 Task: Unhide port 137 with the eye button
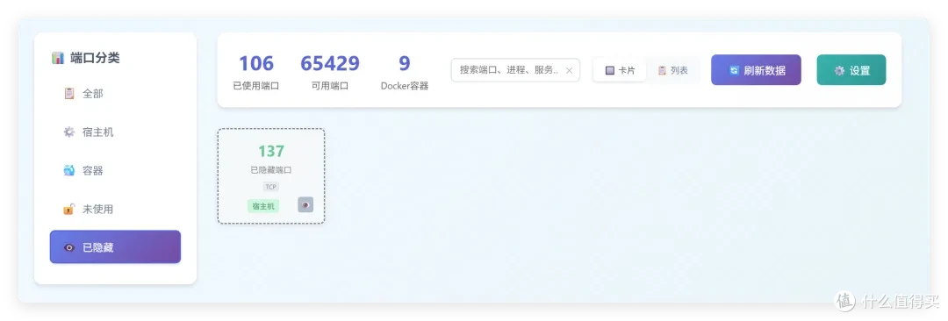coord(305,205)
